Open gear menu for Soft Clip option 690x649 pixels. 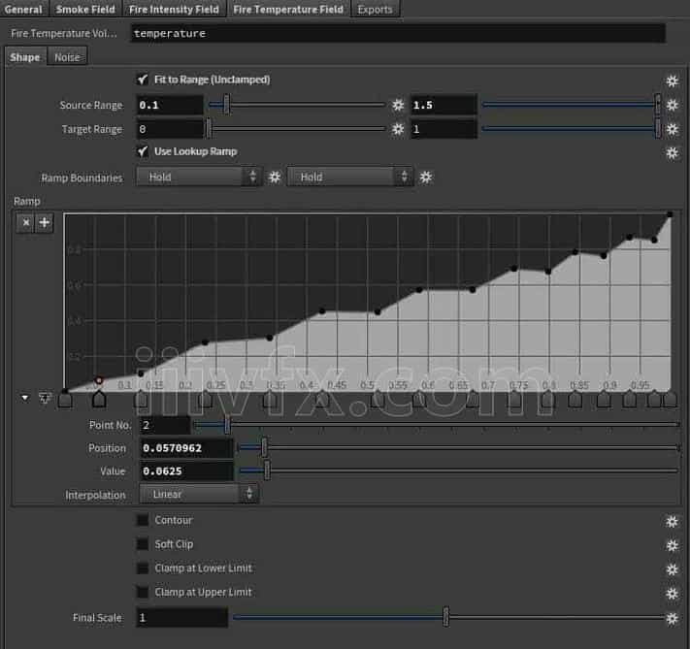click(672, 545)
